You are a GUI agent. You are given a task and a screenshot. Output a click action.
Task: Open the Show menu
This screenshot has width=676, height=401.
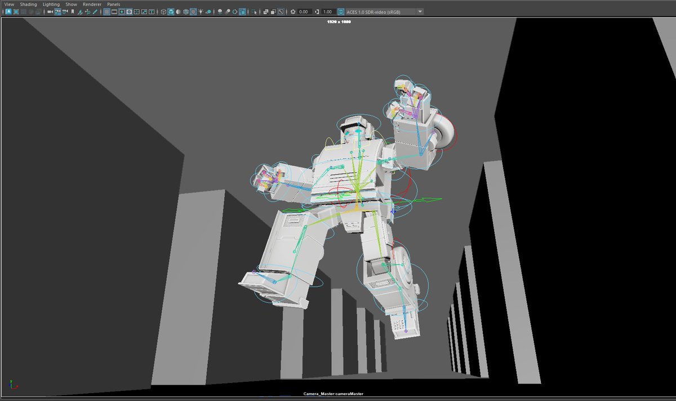[71, 4]
